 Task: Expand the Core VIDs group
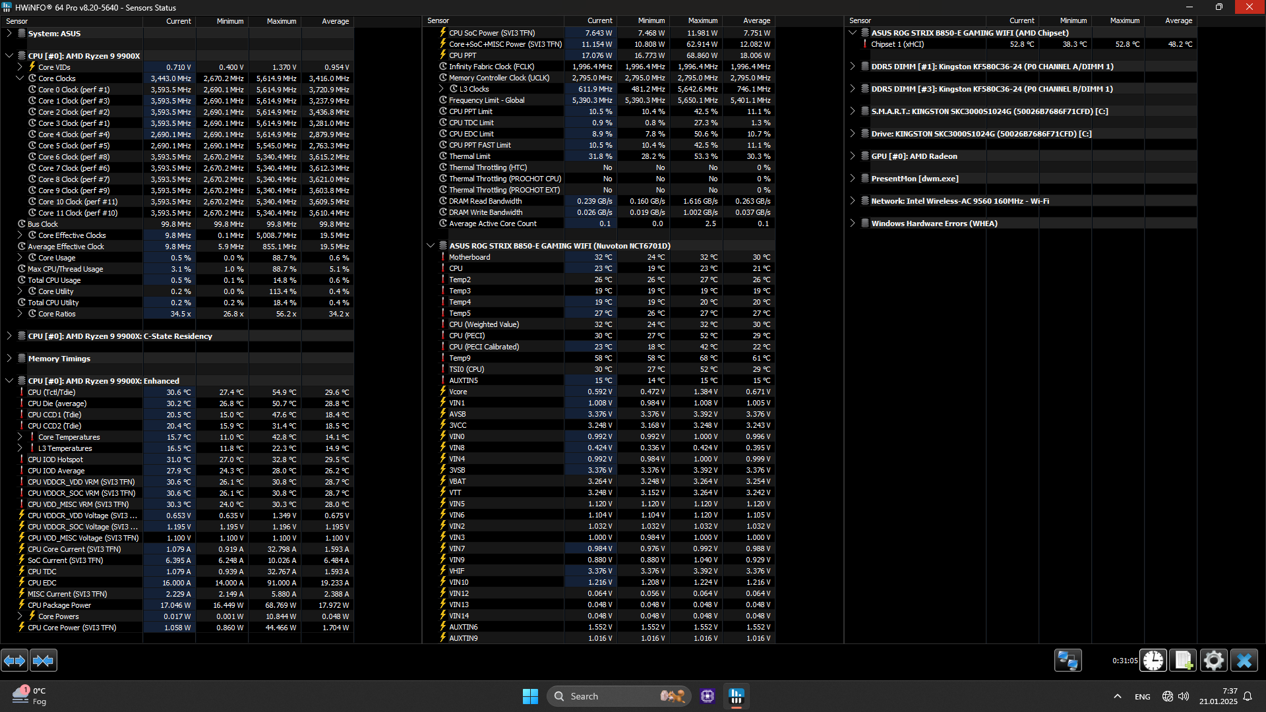pos(20,67)
